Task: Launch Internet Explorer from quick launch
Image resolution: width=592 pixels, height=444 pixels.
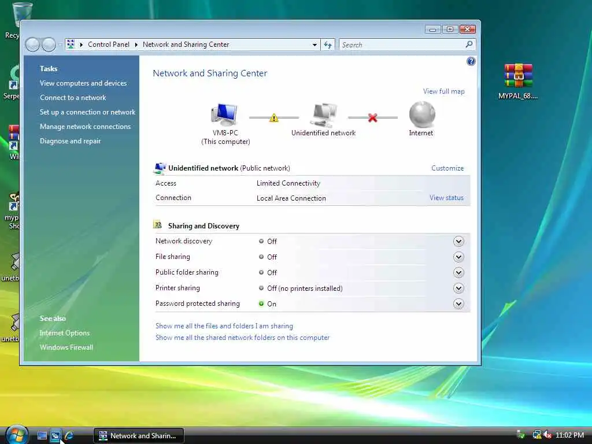Action: click(69, 436)
